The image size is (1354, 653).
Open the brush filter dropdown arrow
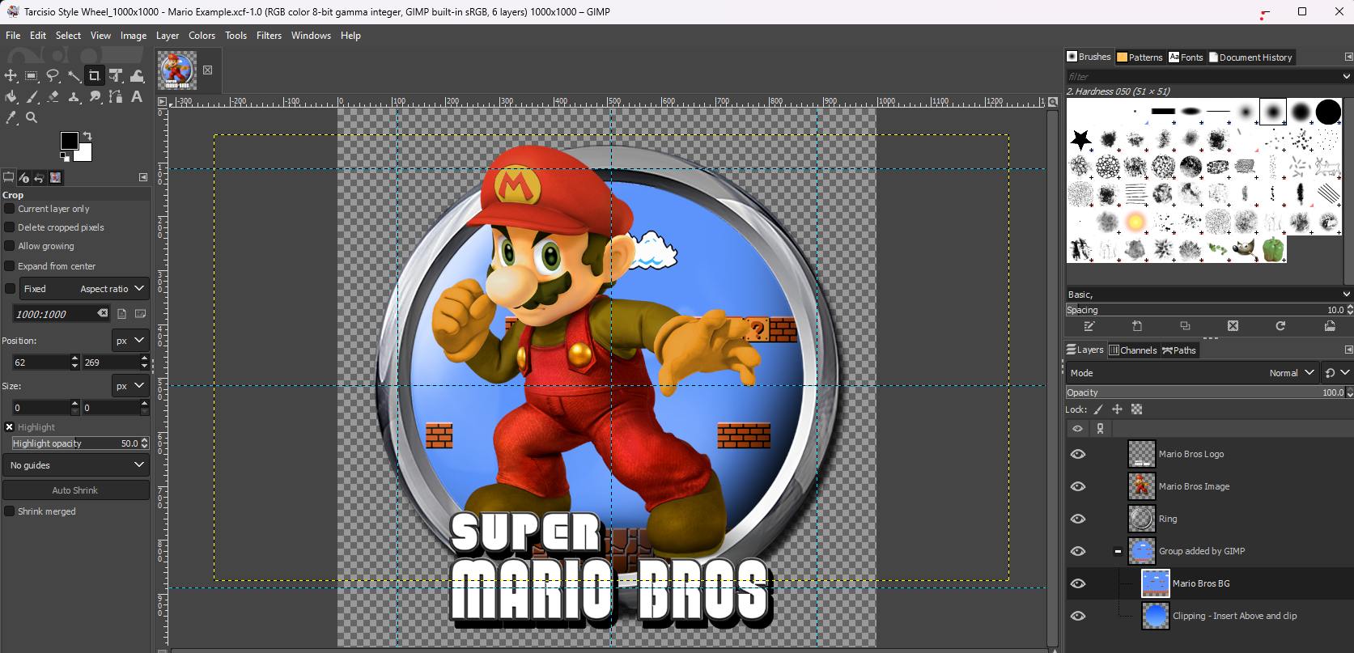pos(1346,76)
